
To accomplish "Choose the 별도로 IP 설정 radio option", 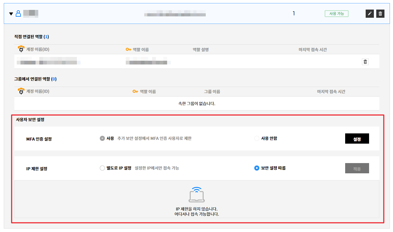I will coord(102,168).
